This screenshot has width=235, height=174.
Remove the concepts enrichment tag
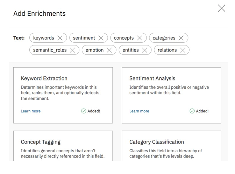point(140,38)
